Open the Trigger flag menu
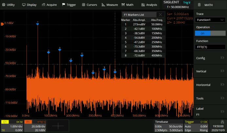 tap(69, 5)
